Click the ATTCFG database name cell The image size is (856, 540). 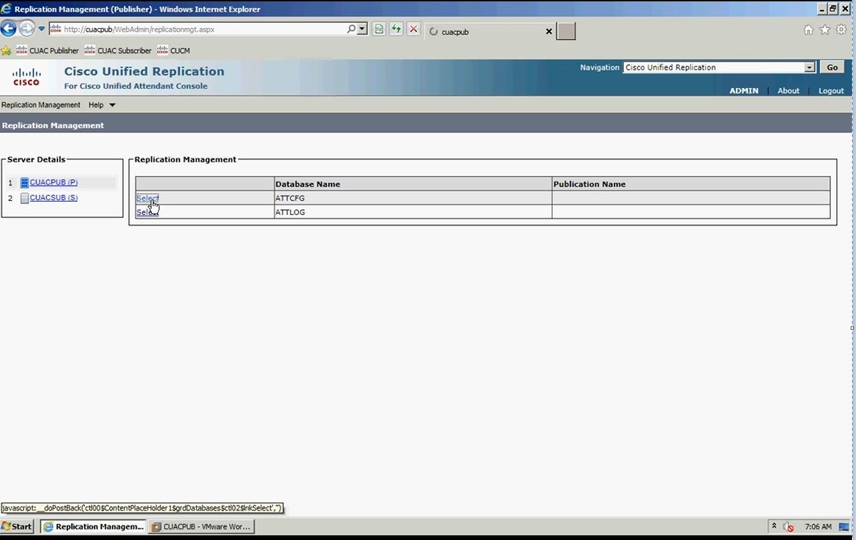point(413,198)
